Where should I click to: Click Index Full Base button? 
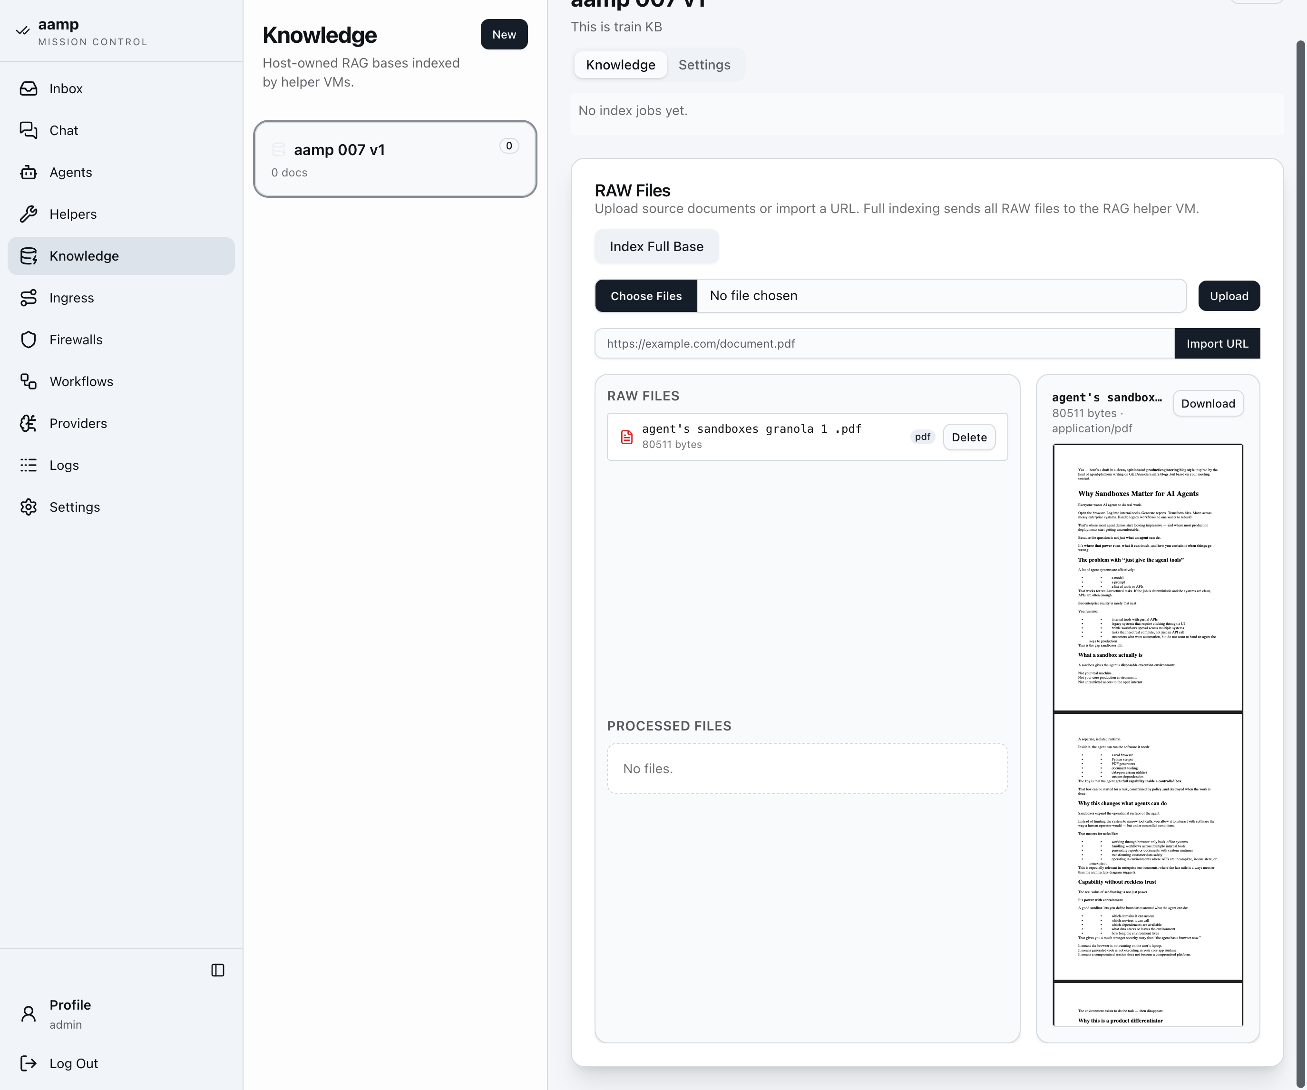point(657,246)
